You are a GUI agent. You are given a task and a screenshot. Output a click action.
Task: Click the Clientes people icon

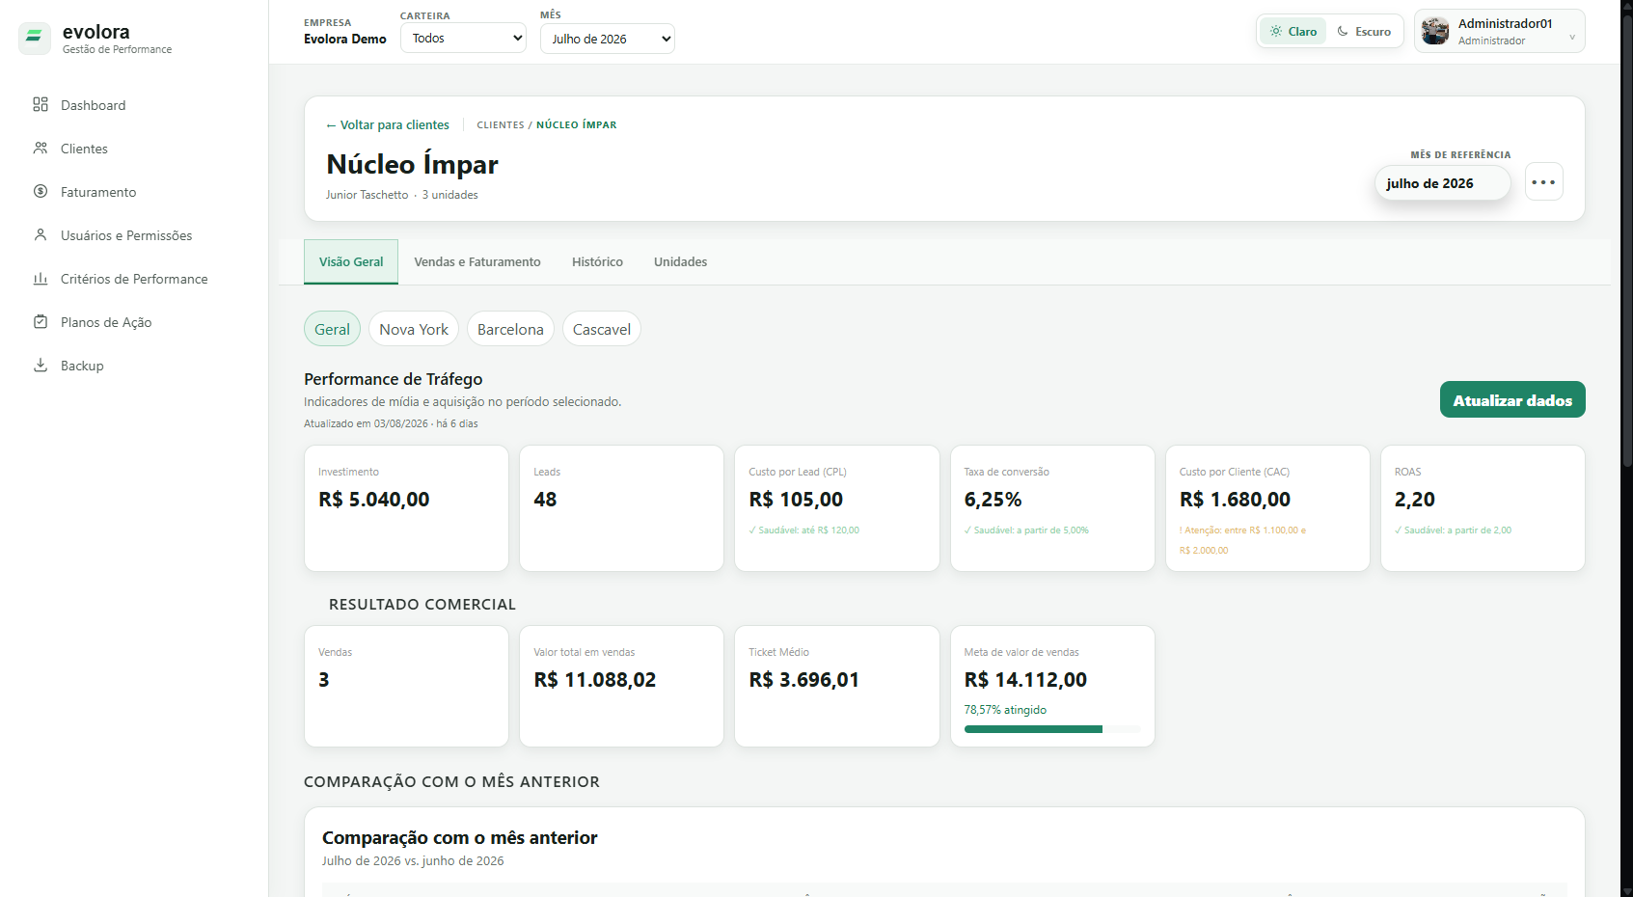(41, 148)
